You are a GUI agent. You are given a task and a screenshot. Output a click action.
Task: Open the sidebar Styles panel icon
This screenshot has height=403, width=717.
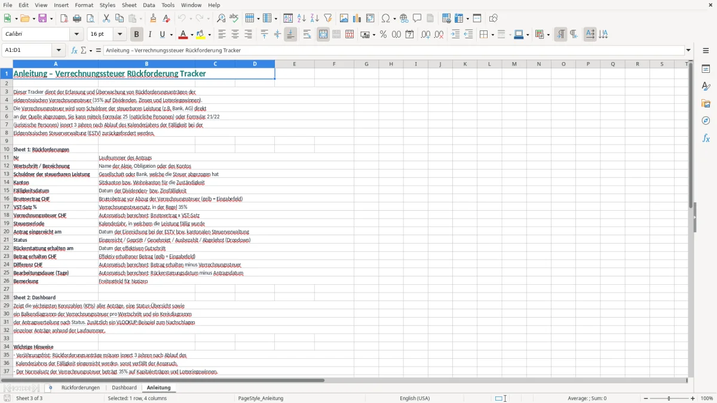pos(706,87)
